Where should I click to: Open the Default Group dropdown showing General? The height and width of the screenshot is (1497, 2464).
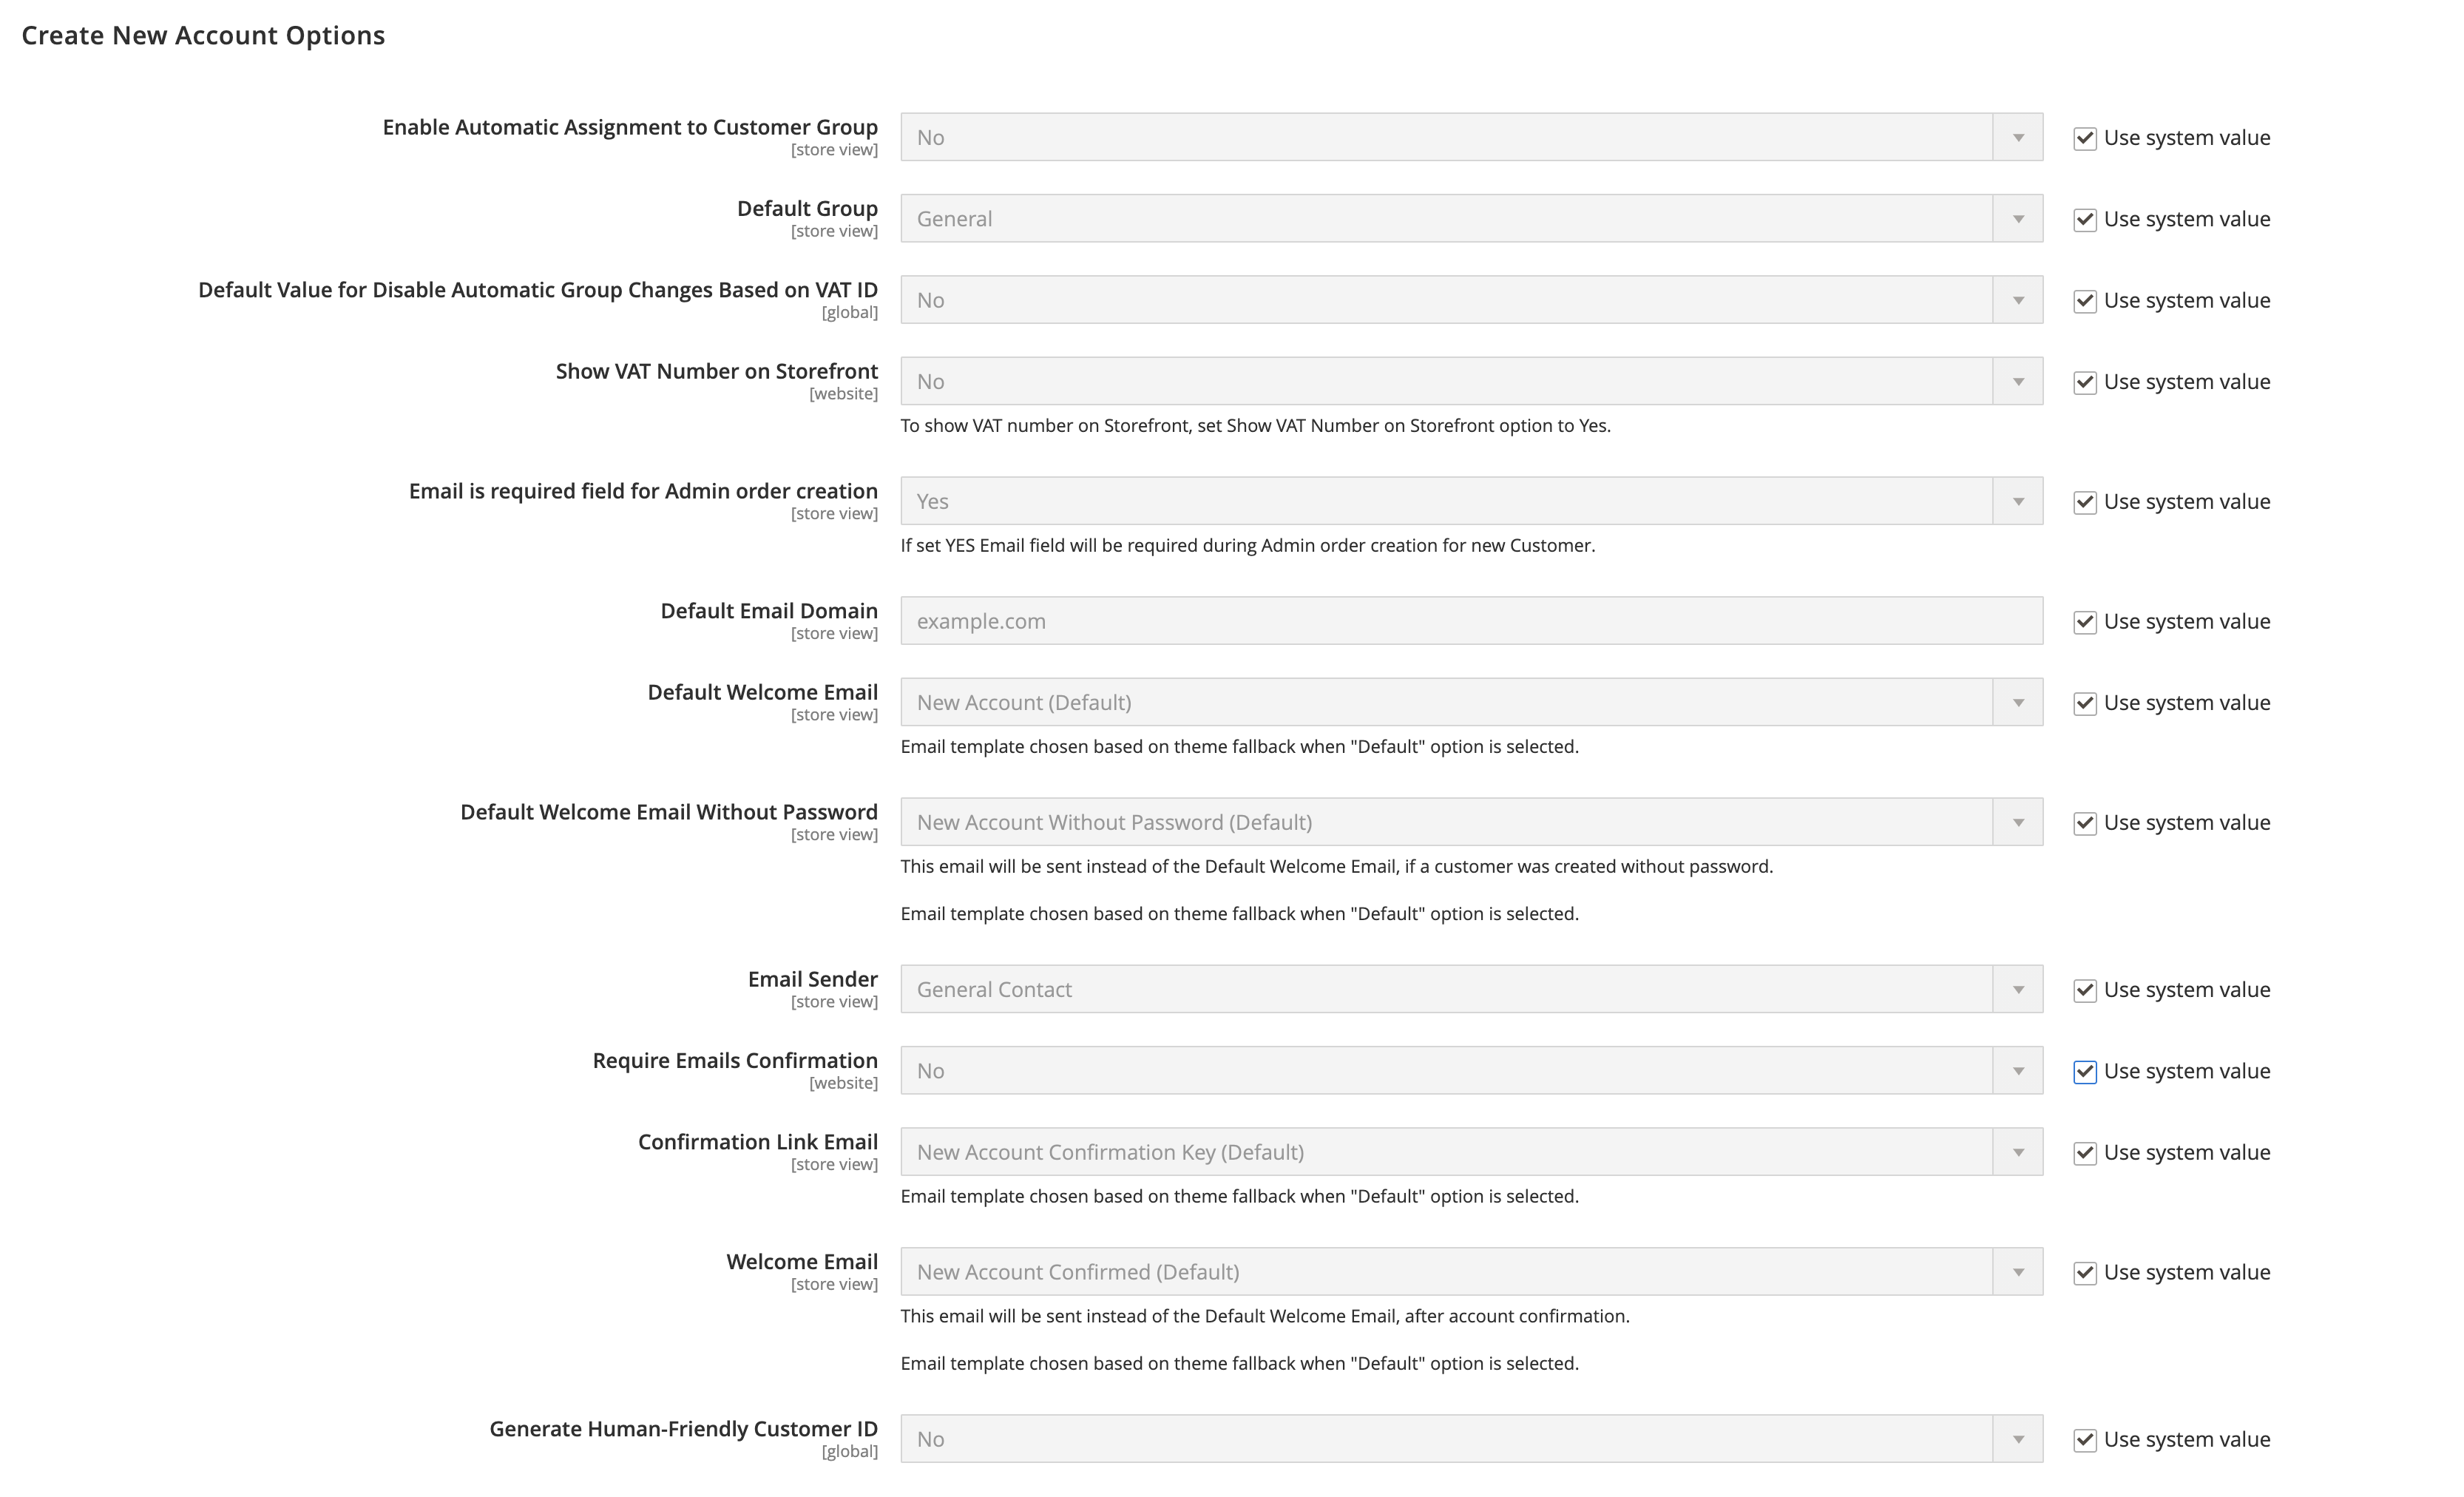point(1471,218)
